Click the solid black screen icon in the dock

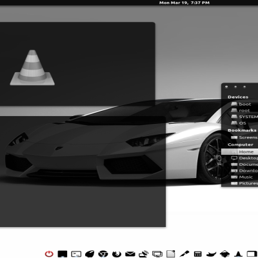coord(63,254)
